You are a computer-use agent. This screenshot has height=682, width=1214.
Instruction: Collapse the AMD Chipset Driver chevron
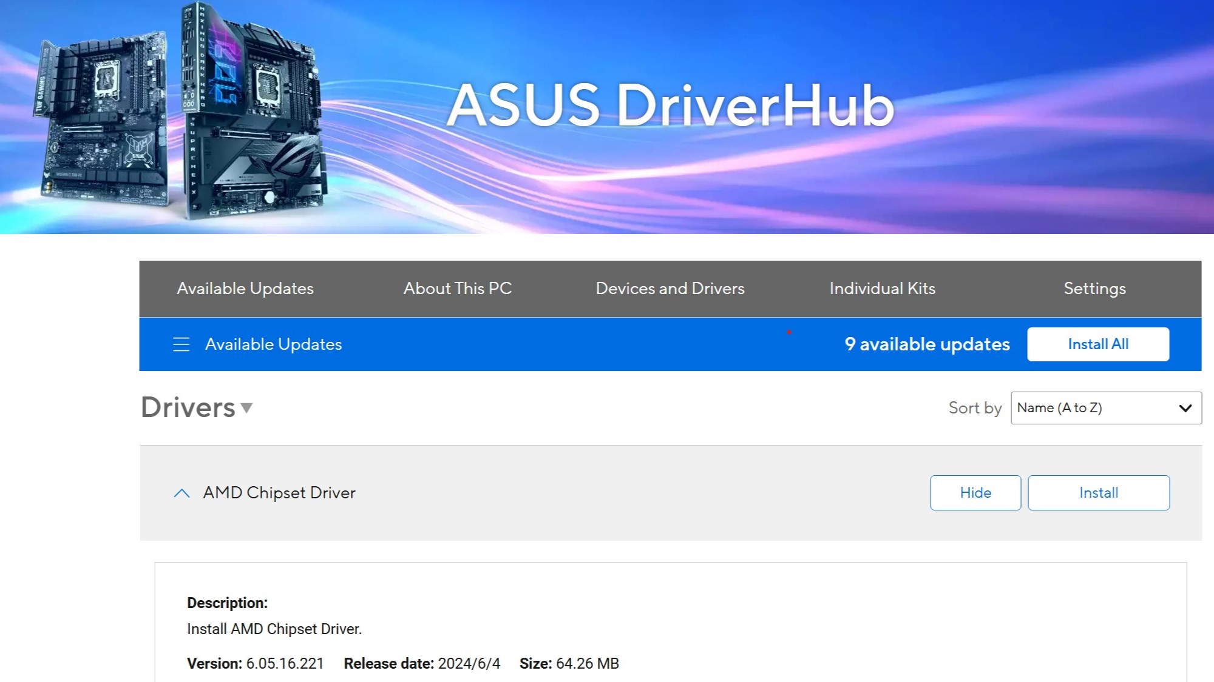pos(181,493)
